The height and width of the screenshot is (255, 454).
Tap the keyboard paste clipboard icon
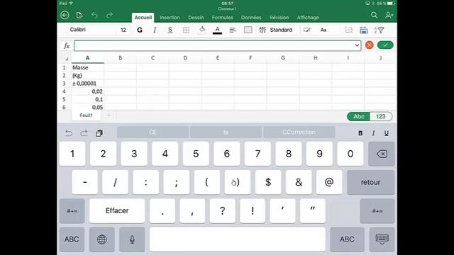tap(99, 133)
